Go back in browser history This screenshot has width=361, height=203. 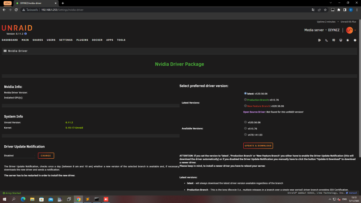pyautogui.click(x=4, y=10)
